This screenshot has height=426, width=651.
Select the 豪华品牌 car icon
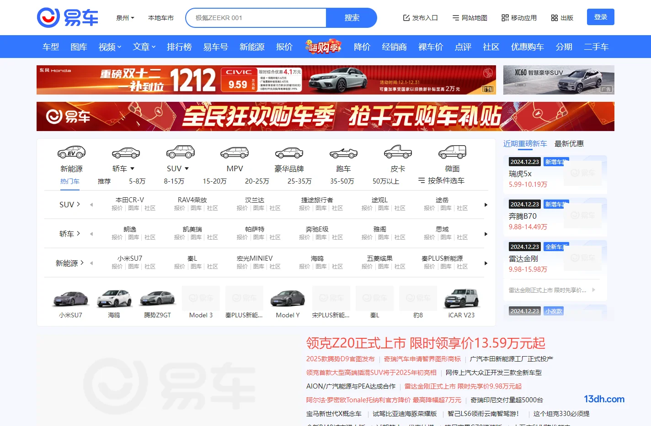tap(289, 152)
